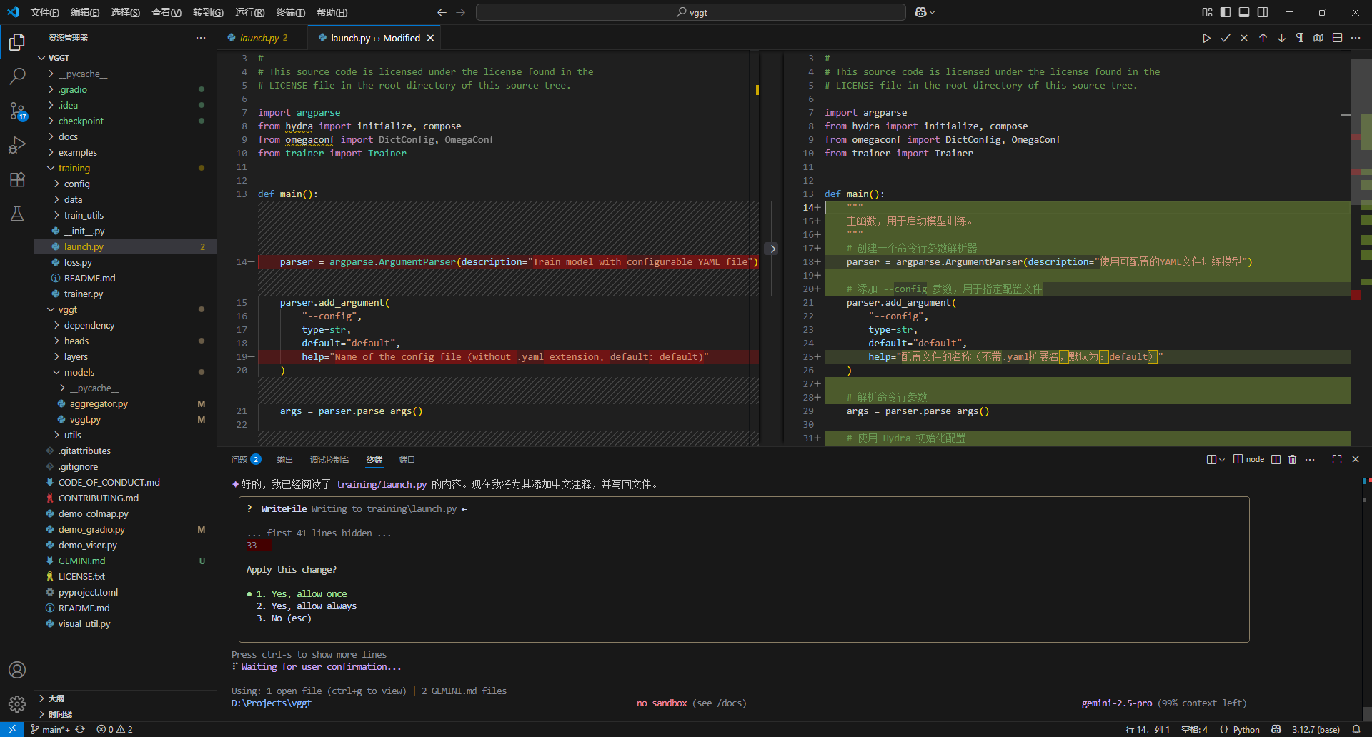Switch to the Problems panel tab
Screen dimensions: 1372x737
pos(246,460)
